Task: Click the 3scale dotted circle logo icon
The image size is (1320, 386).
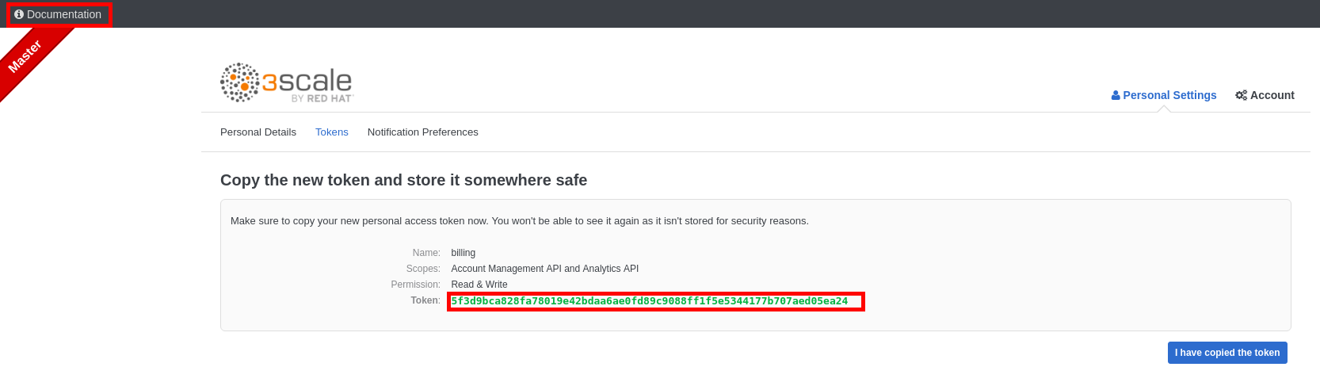Action: click(x=239, y=82)
